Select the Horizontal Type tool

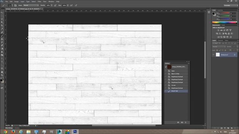[2, 62]
